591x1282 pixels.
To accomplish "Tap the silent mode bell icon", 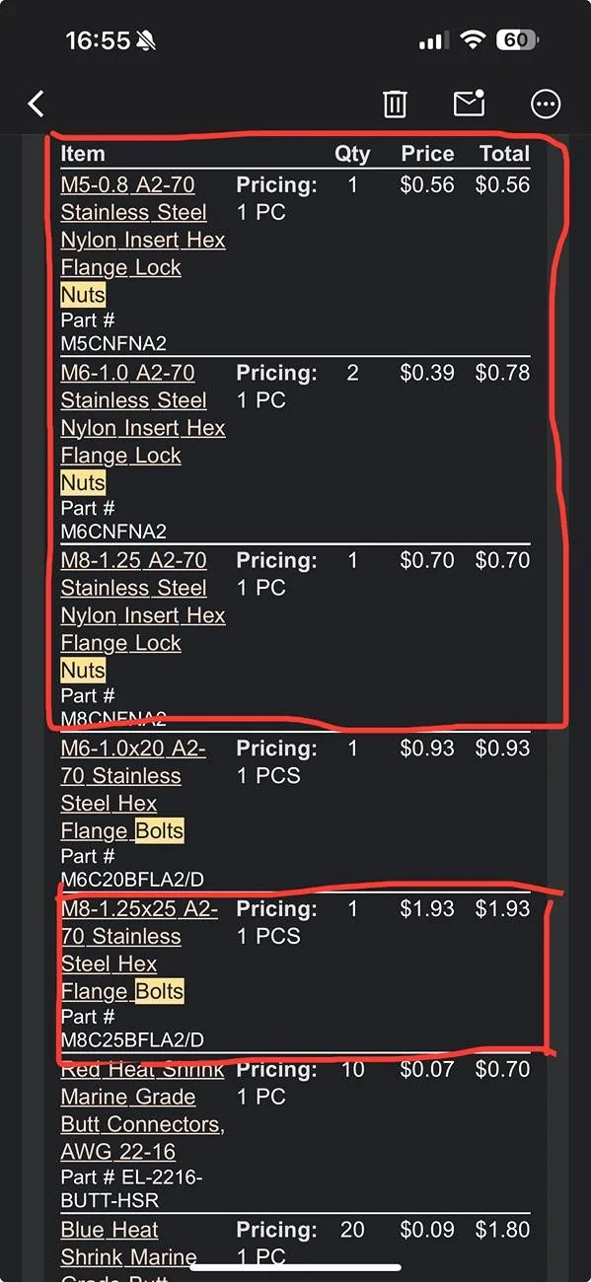I will tap(147, 40).
